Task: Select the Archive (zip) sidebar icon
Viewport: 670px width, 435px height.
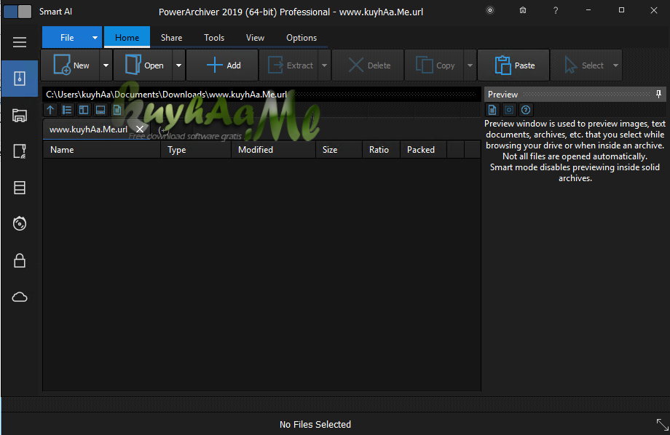Action: pos(20,79)
